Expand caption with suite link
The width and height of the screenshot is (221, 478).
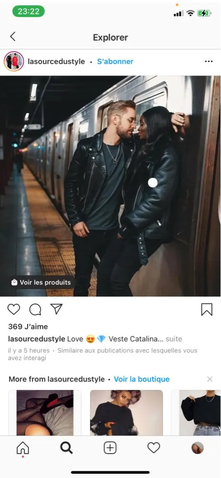point(174,339)
